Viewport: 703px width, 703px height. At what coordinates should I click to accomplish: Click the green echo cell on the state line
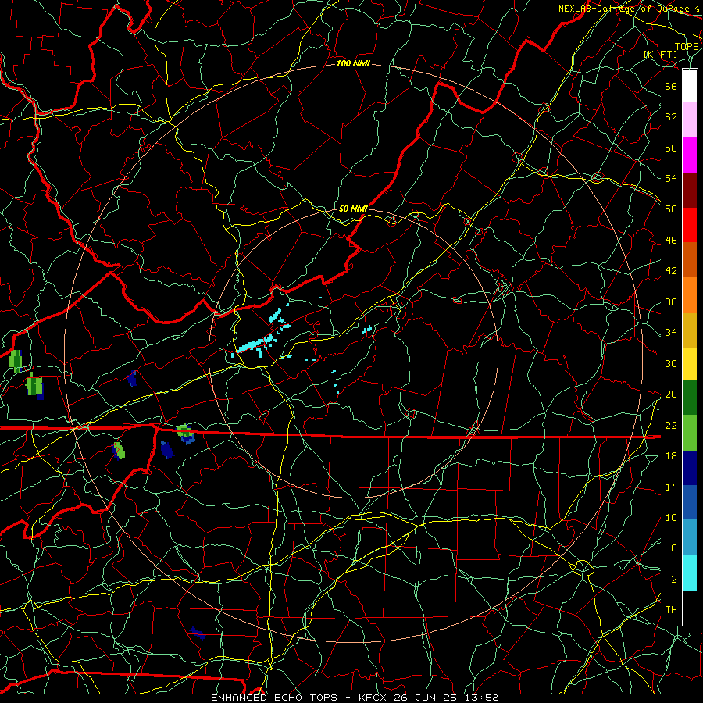184,432
